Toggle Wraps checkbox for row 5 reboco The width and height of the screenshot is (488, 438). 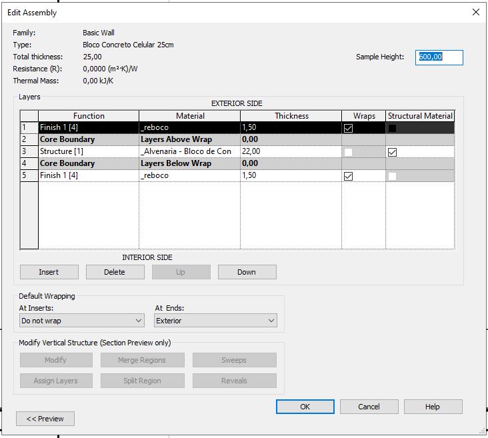pos(348,176)
